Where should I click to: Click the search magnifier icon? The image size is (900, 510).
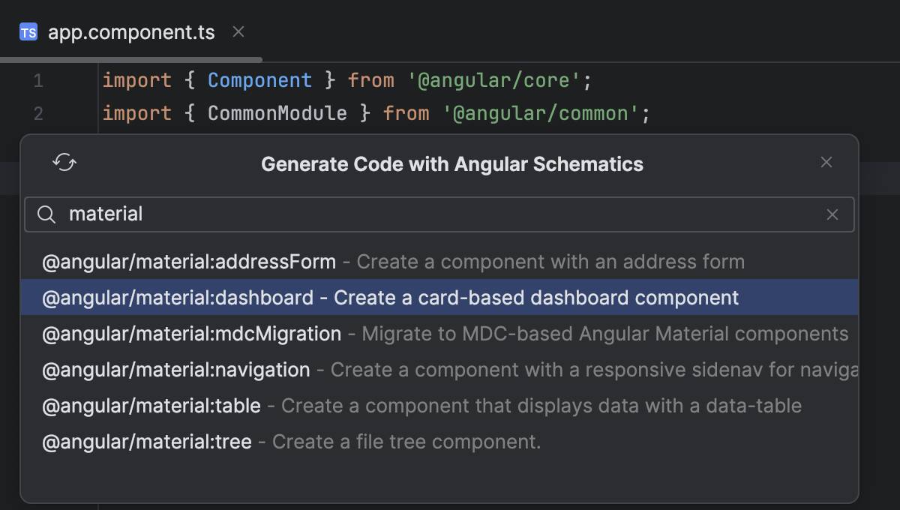click(46, 214)
